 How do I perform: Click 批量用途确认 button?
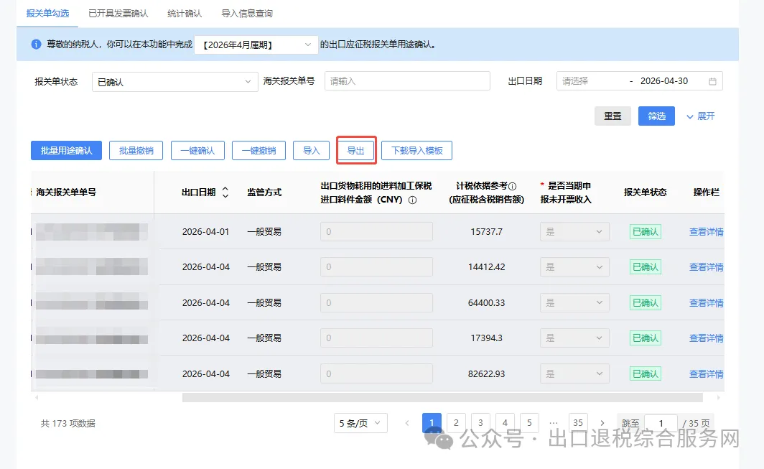(66, 151)
